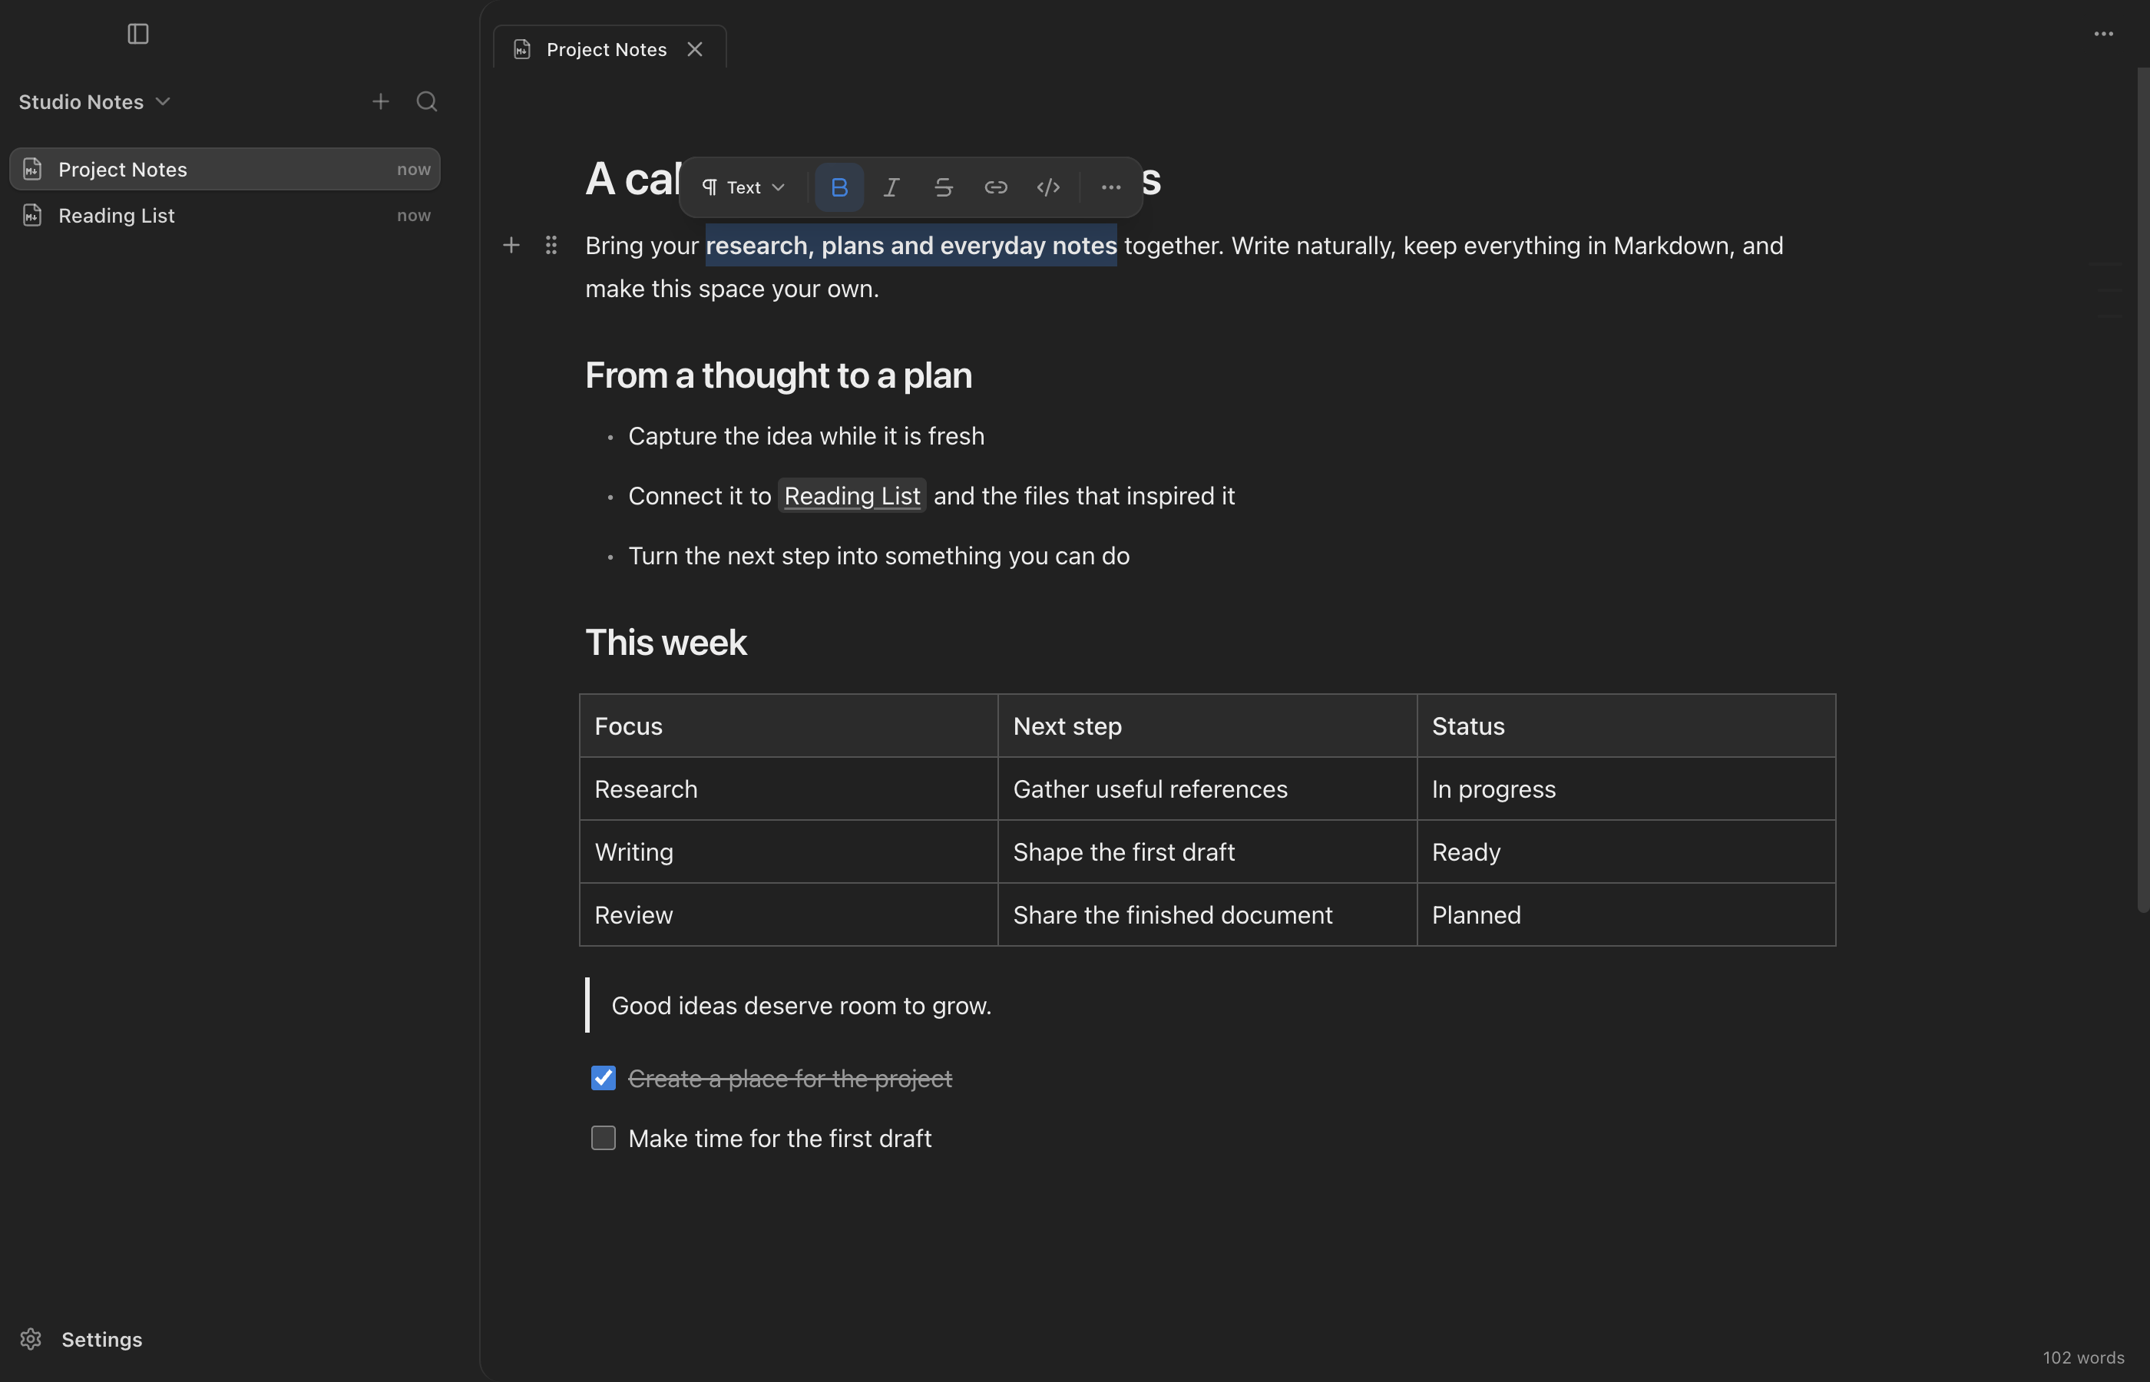2150x1382 pixels.
Task: Click the drag handle beside the paragraph
Action: (551, 245)
